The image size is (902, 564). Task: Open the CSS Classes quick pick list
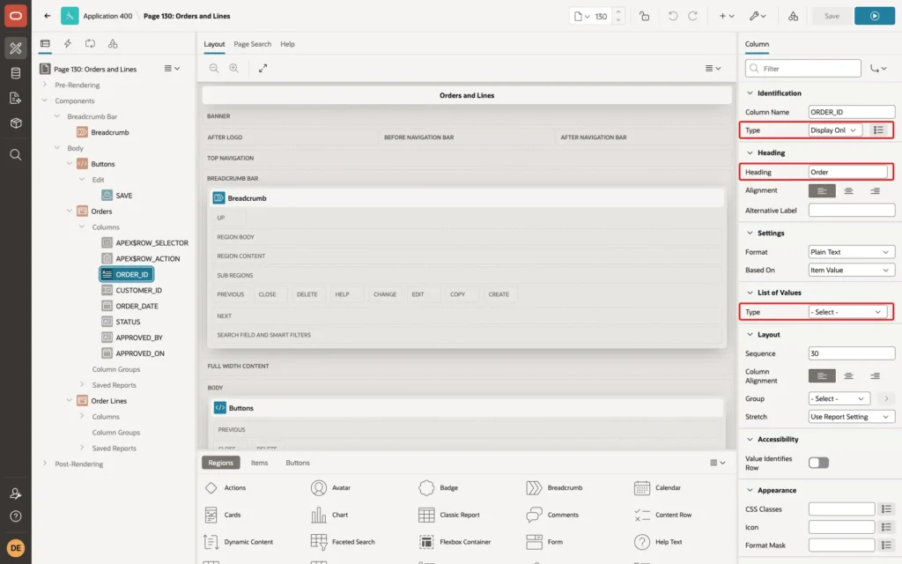pyautogui.click(x=886, y=508)
